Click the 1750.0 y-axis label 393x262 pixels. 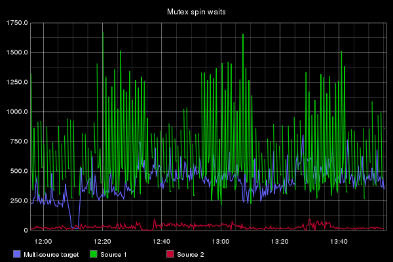pos(16,23)
